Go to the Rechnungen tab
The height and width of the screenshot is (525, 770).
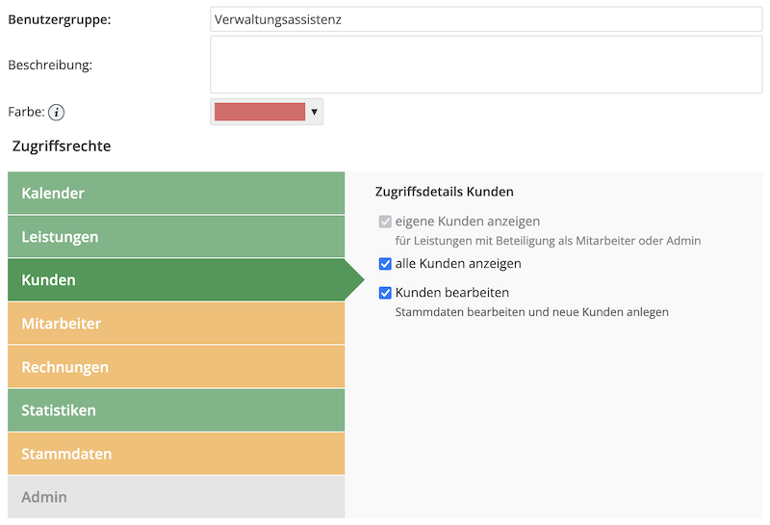tap(176, 367)
